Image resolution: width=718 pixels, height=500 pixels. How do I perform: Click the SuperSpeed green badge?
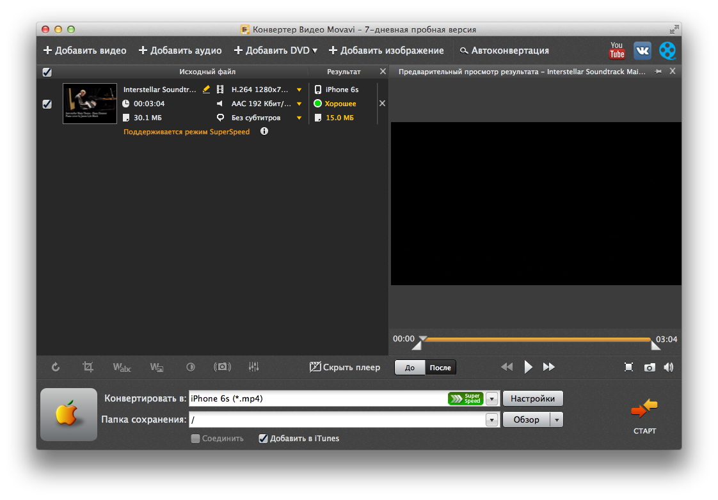pos(465,398)
